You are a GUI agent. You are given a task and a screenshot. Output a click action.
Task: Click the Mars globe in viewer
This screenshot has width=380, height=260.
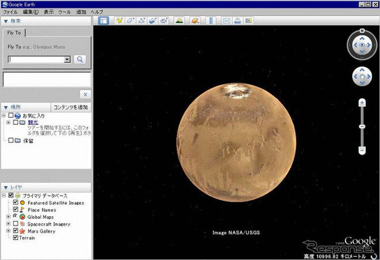click(x=236, y=143)
